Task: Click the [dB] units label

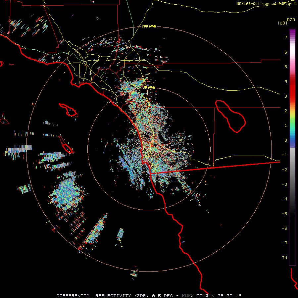Action: coord(283,23)
